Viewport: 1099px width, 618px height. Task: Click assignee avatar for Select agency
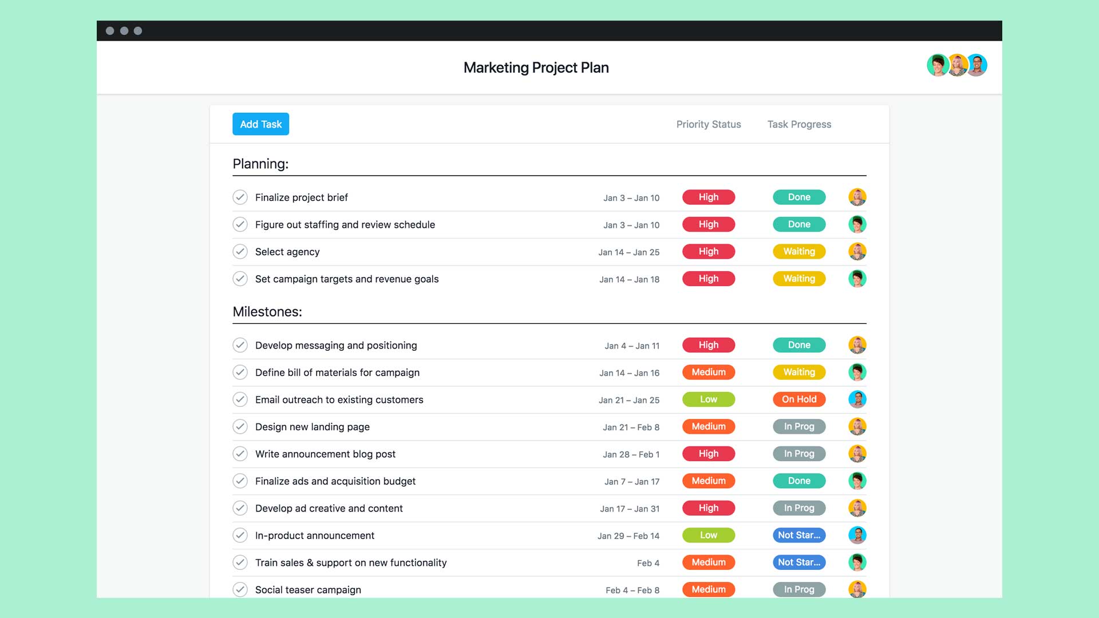coord(857,252)
